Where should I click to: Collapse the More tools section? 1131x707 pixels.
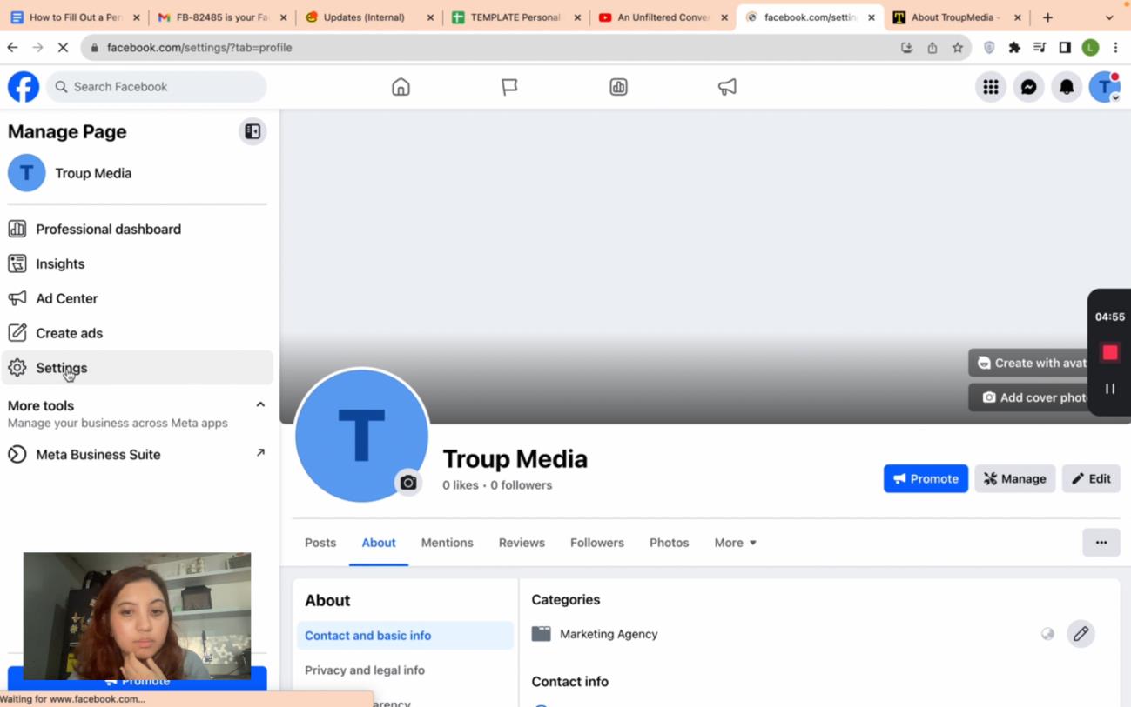coord(259,404)
